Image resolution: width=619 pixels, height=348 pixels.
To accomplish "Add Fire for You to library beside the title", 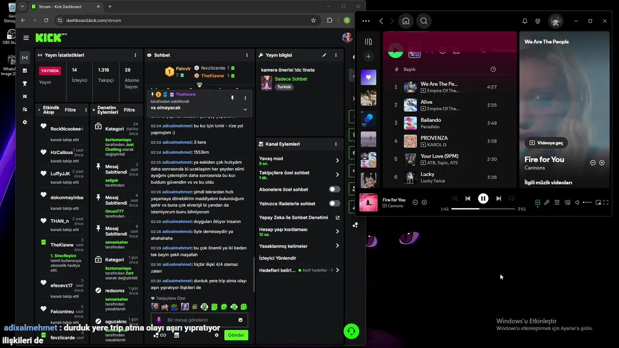I will click(x=602, y=163).
